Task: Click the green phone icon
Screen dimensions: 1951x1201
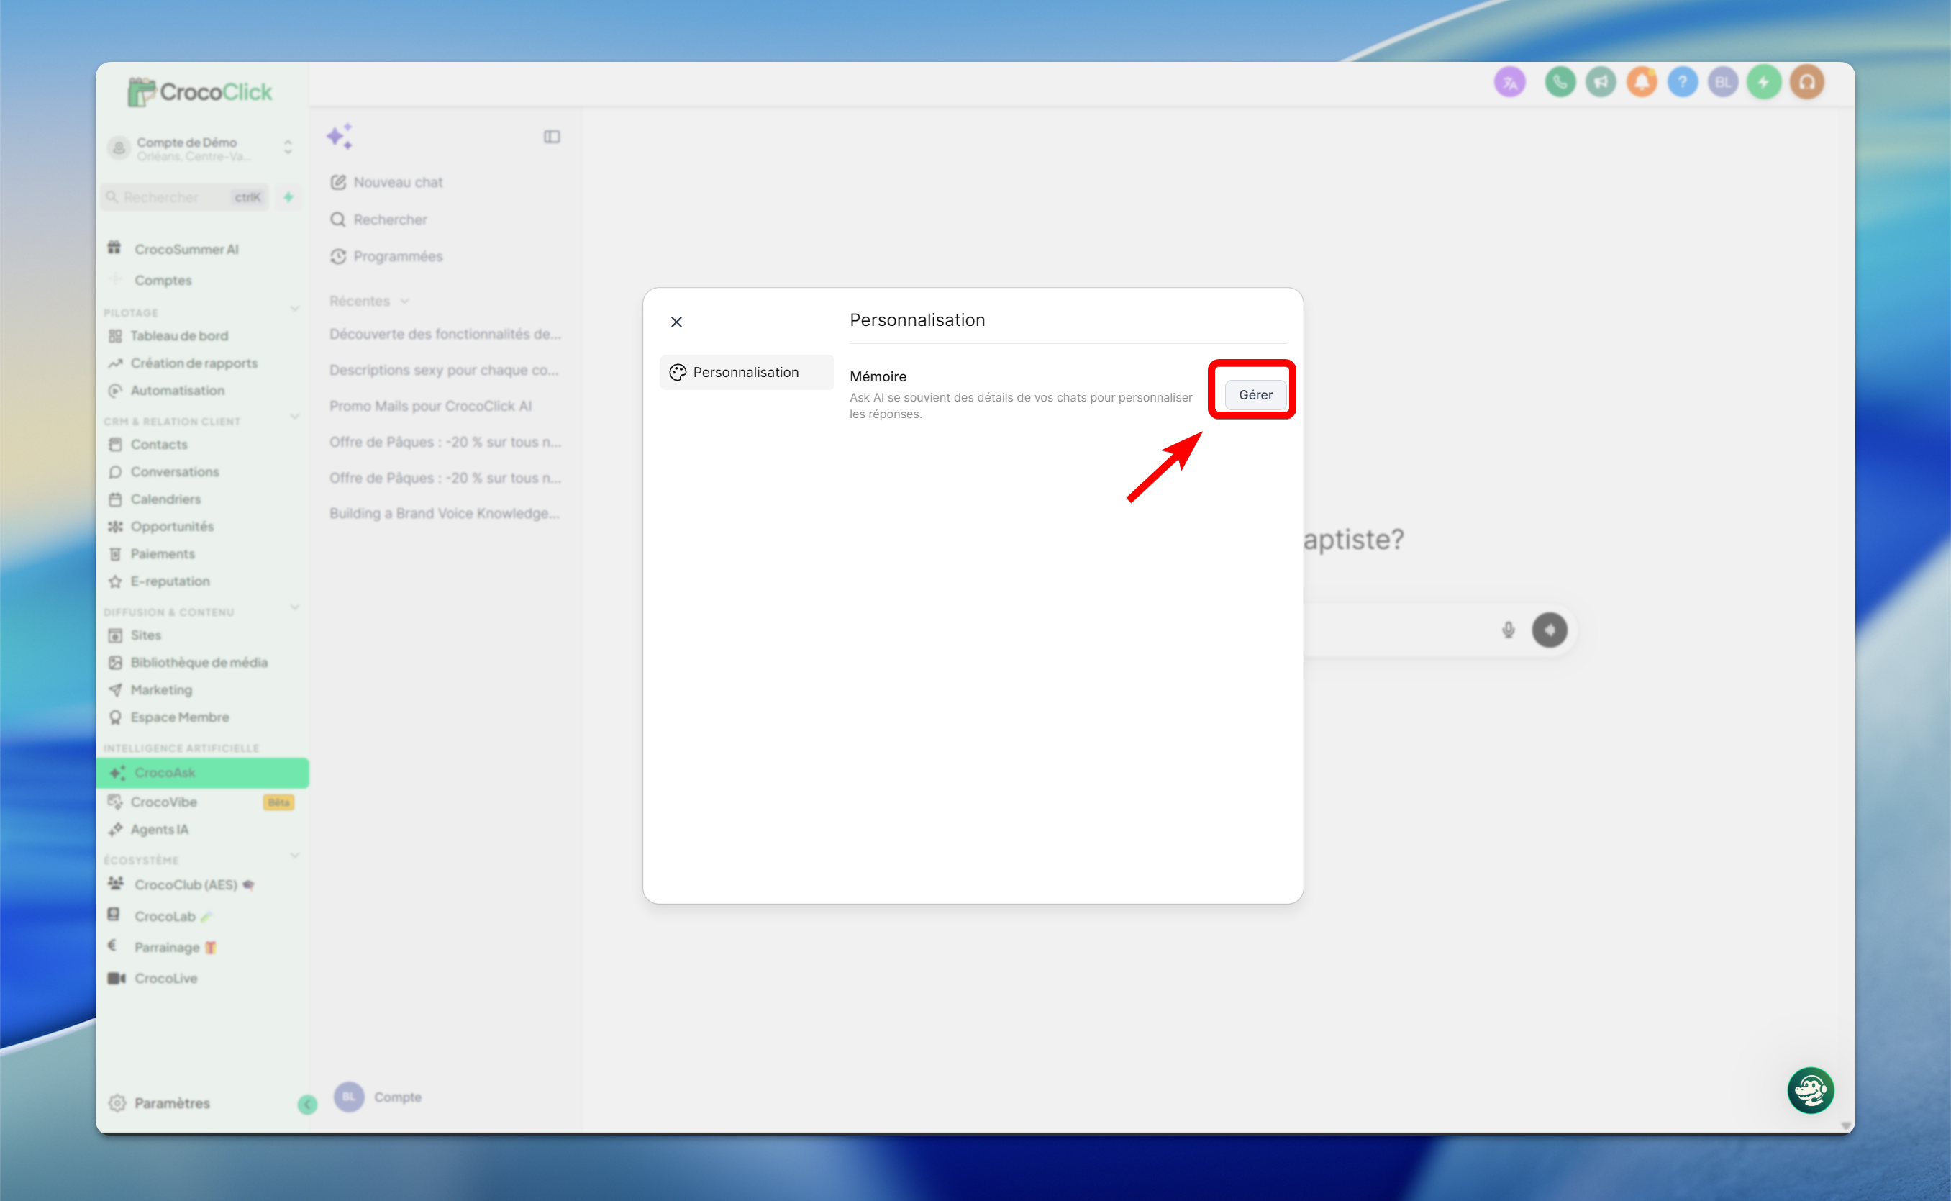Action: pos(1560,82)
